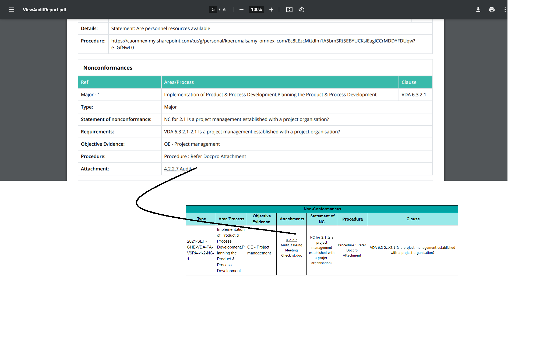The height and width of the screenshot is (360, 536).
Task: Select the 2021-SEP-CHE-VDA-PA-V6PA--1-2-NC-1 cell
Action: pyautogui.click(x=200, y=250)
